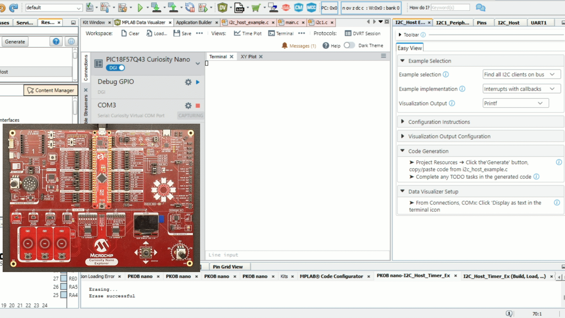Stop COM3 capture with red square

click(x=198, y=105)
